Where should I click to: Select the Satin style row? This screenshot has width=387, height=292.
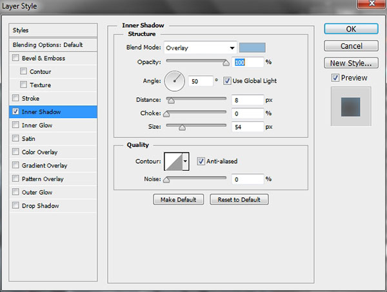[x=53, y=139]
